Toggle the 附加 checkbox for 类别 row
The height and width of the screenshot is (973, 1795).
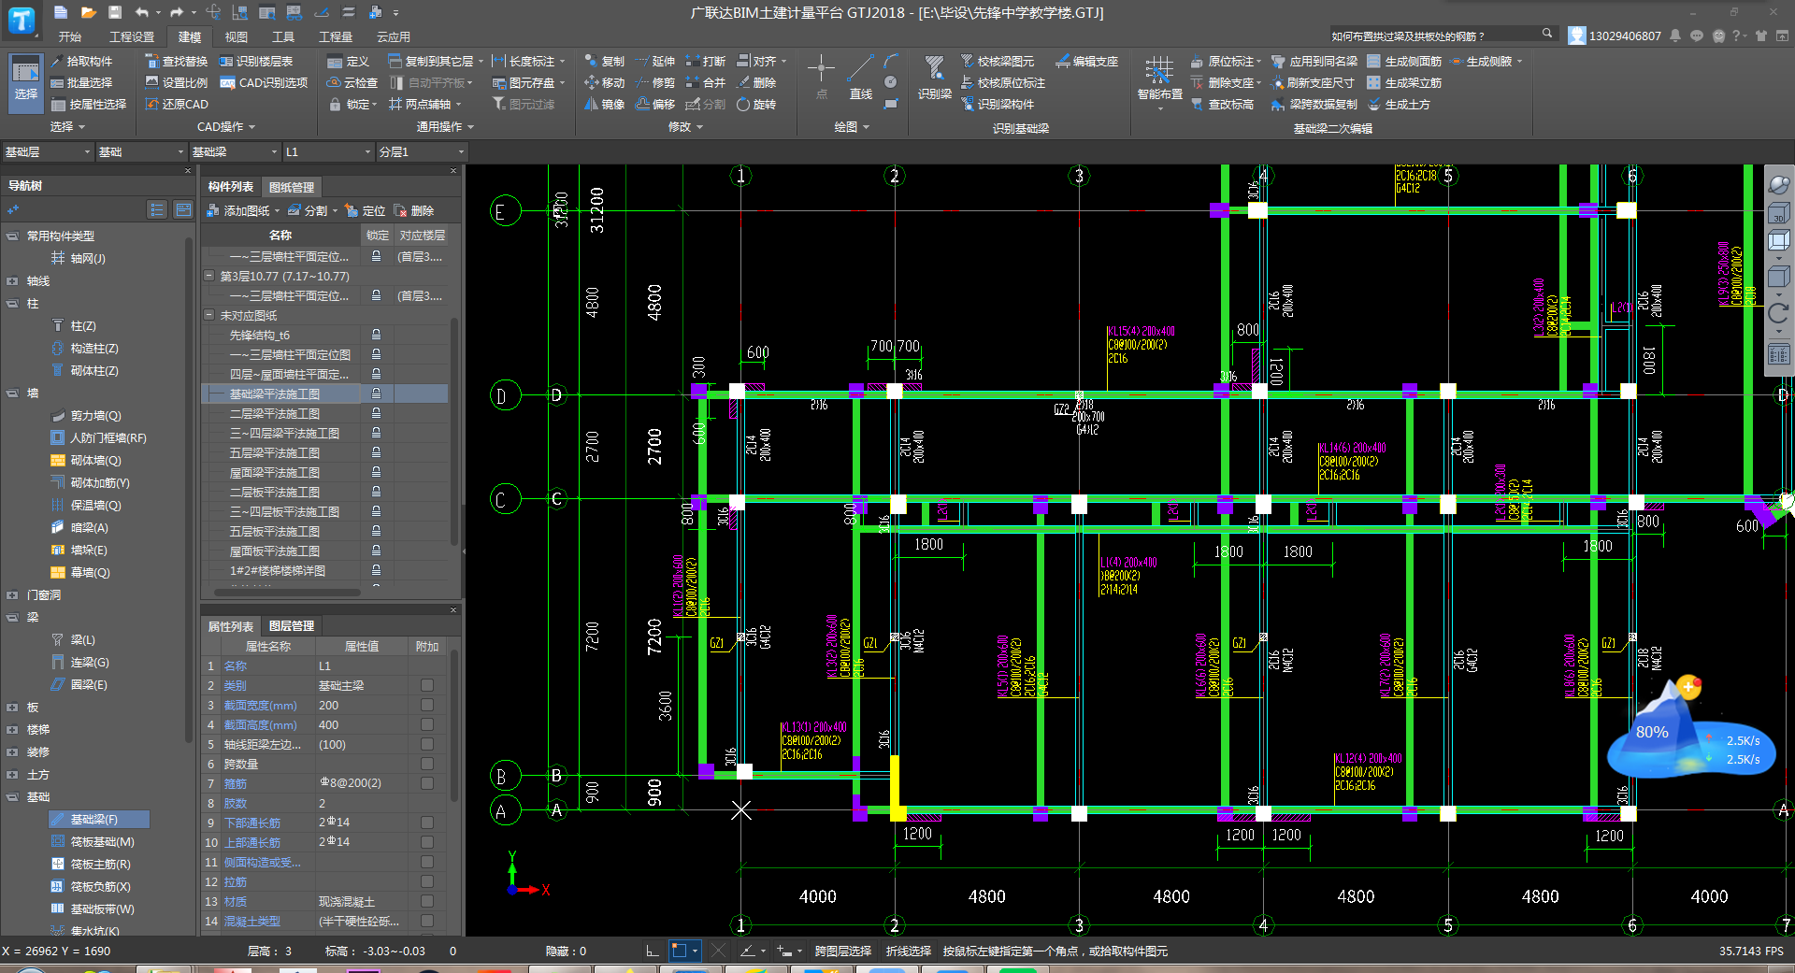click(x=427, y=685)
